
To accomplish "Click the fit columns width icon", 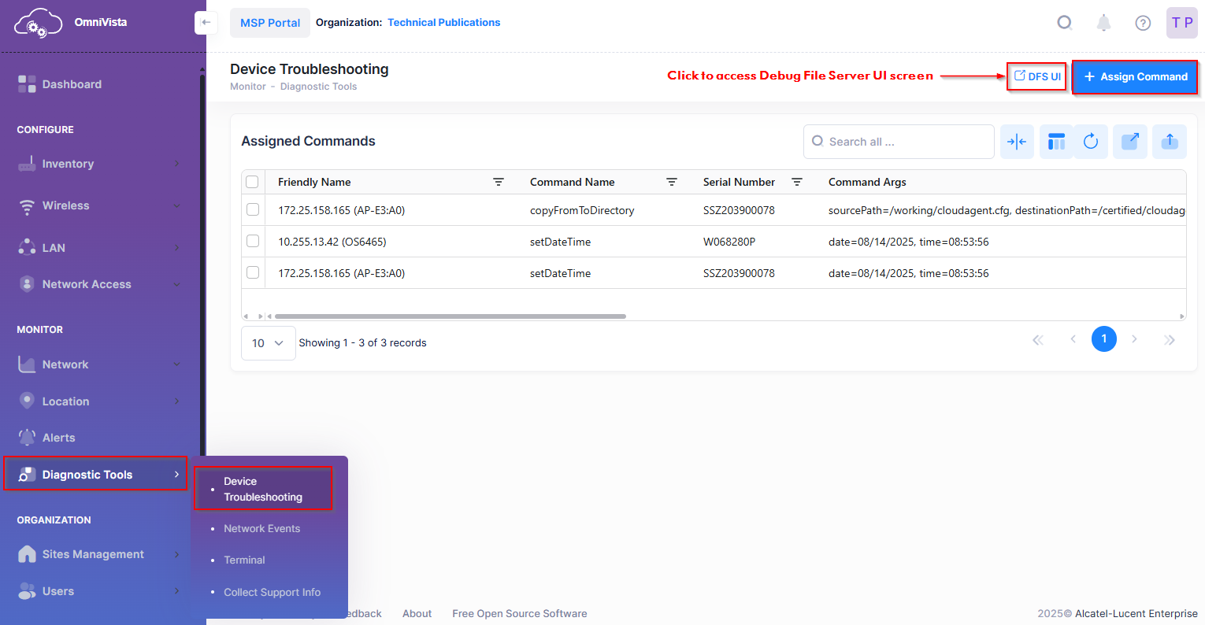I will [x=1017, y=142].
